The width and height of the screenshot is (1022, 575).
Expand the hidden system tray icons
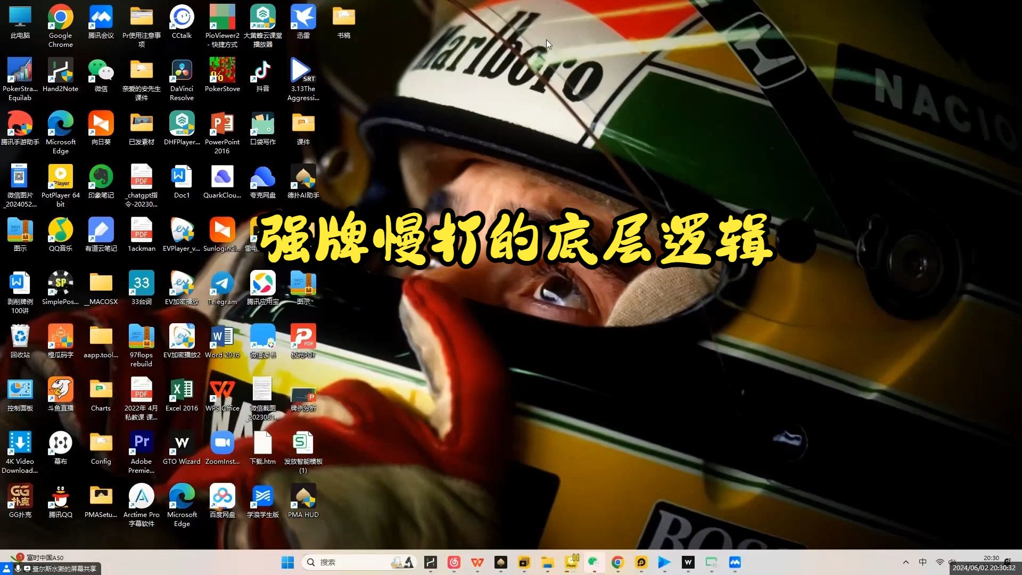point(906,562)
